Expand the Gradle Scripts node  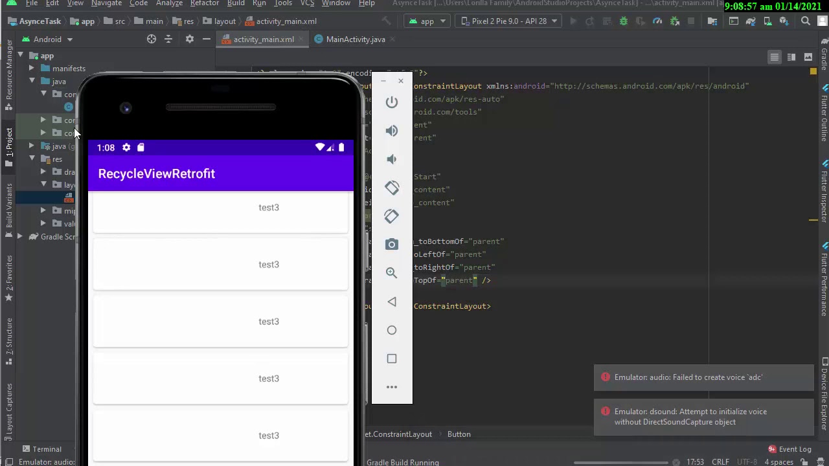(x=20, y=237)
